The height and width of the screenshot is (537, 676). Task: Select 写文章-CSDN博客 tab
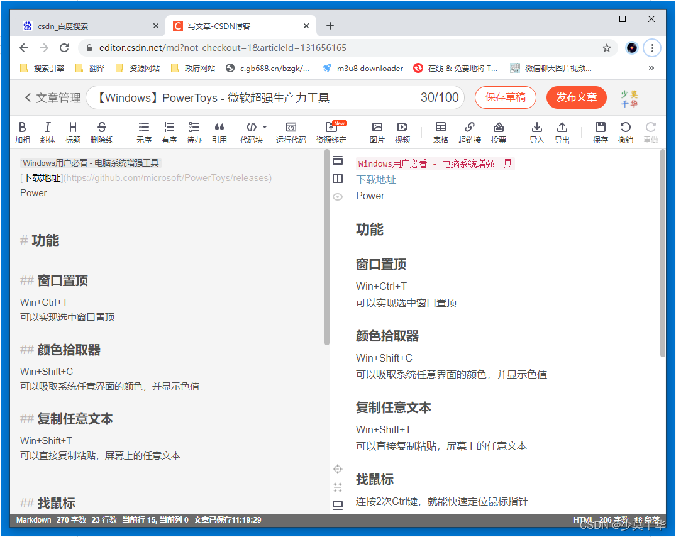241,26
